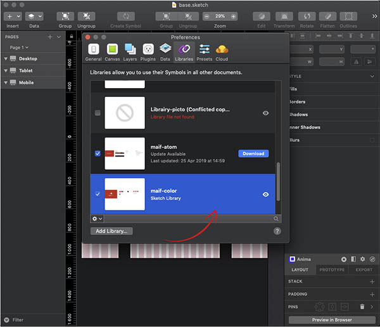The height and width of the screenshot is (327, 380).
Task: Enable the Librairy-picto library checkbox
Action: point(97,113)
